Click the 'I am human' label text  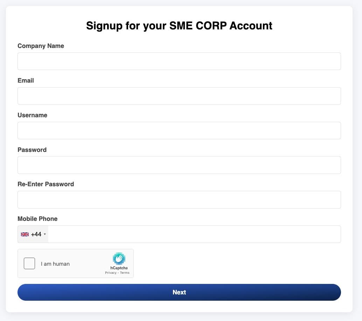tap(55, 264)
